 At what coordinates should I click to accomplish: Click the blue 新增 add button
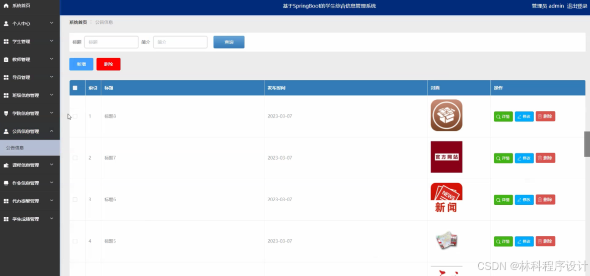(81, 64)
